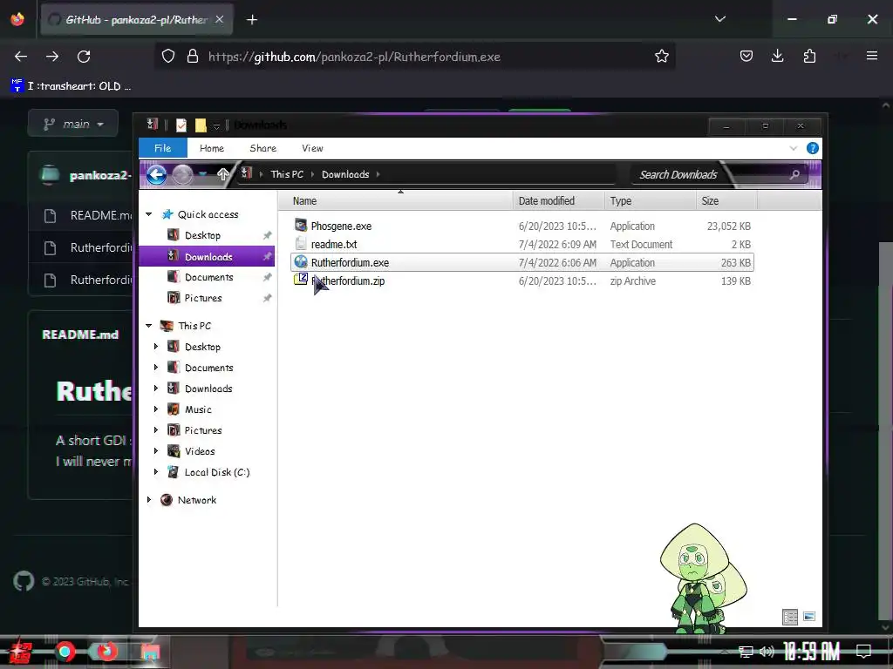Select the Rutherfordium.exe file
Viewport: 893px width, 669px height.
521,262
